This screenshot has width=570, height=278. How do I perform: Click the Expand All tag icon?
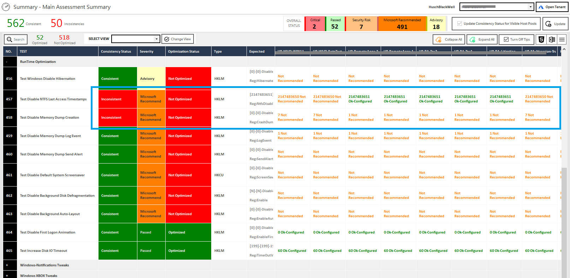pyautogui.click(x=473, y=40)
